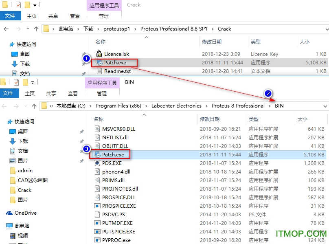Expand the recent locations chevron beside navigation arrows
Viewport: 329px width, 244px height.
tap(27, 29)
